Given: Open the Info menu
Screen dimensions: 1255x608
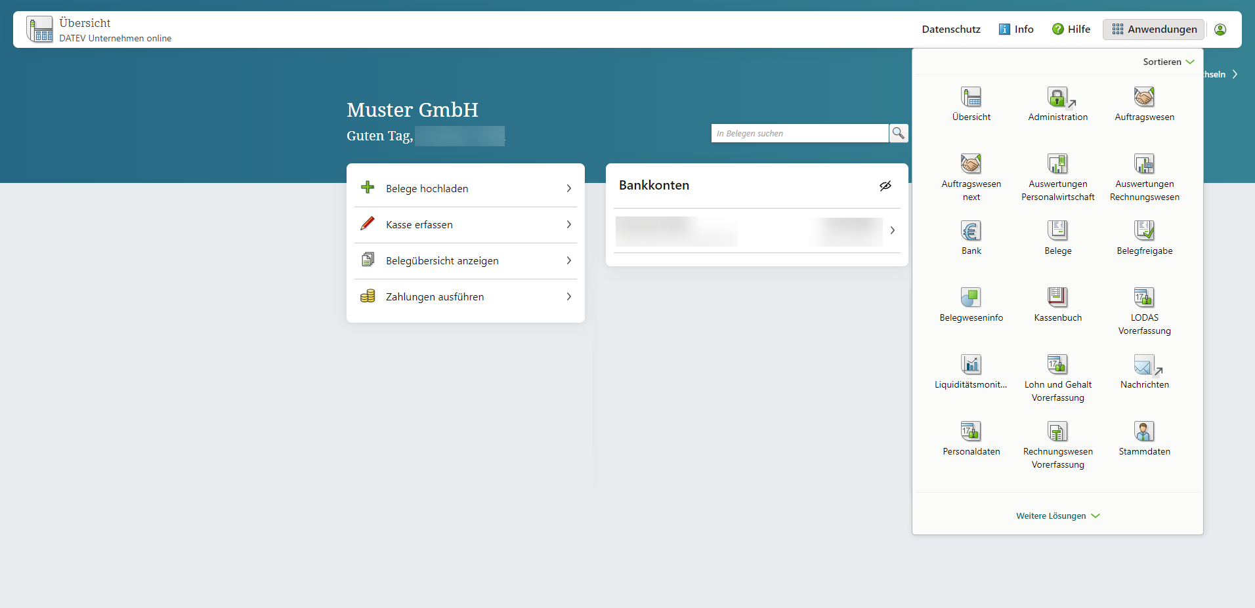Looking at the screenshot, I should (1015, 29).
